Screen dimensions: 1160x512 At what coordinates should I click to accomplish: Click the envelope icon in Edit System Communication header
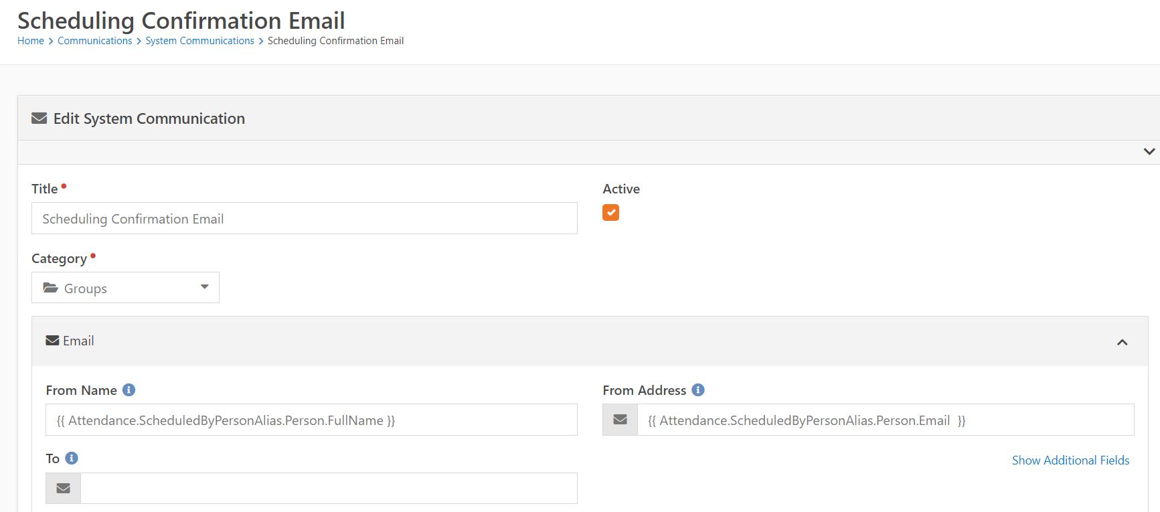[39, 118]
